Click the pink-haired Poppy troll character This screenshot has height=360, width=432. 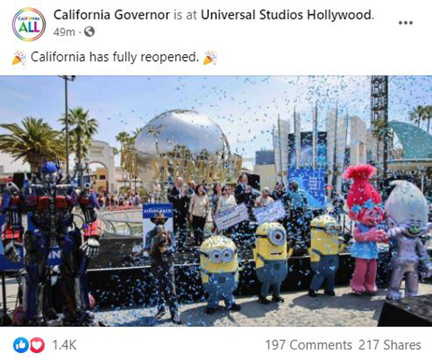coord(365,229)
